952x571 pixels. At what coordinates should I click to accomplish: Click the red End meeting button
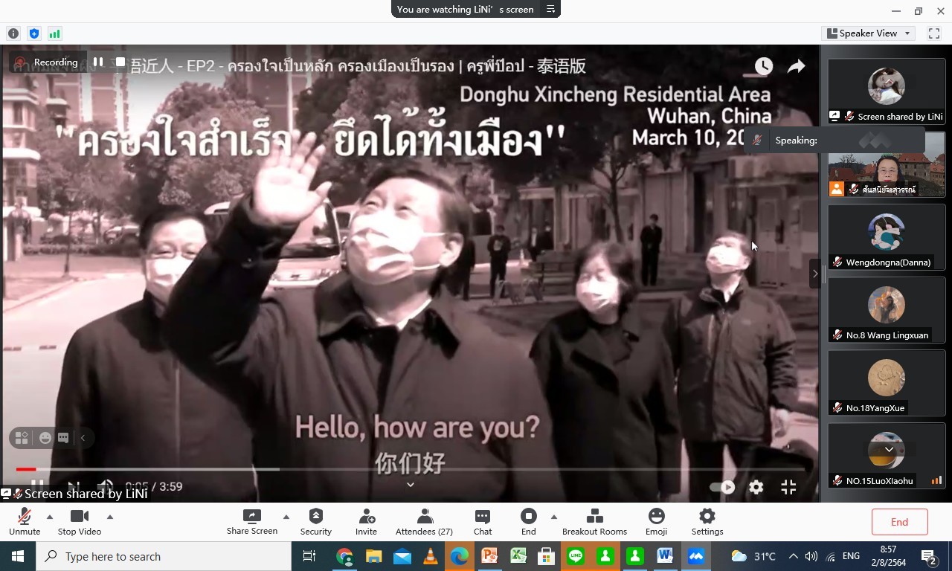[899, 522]
